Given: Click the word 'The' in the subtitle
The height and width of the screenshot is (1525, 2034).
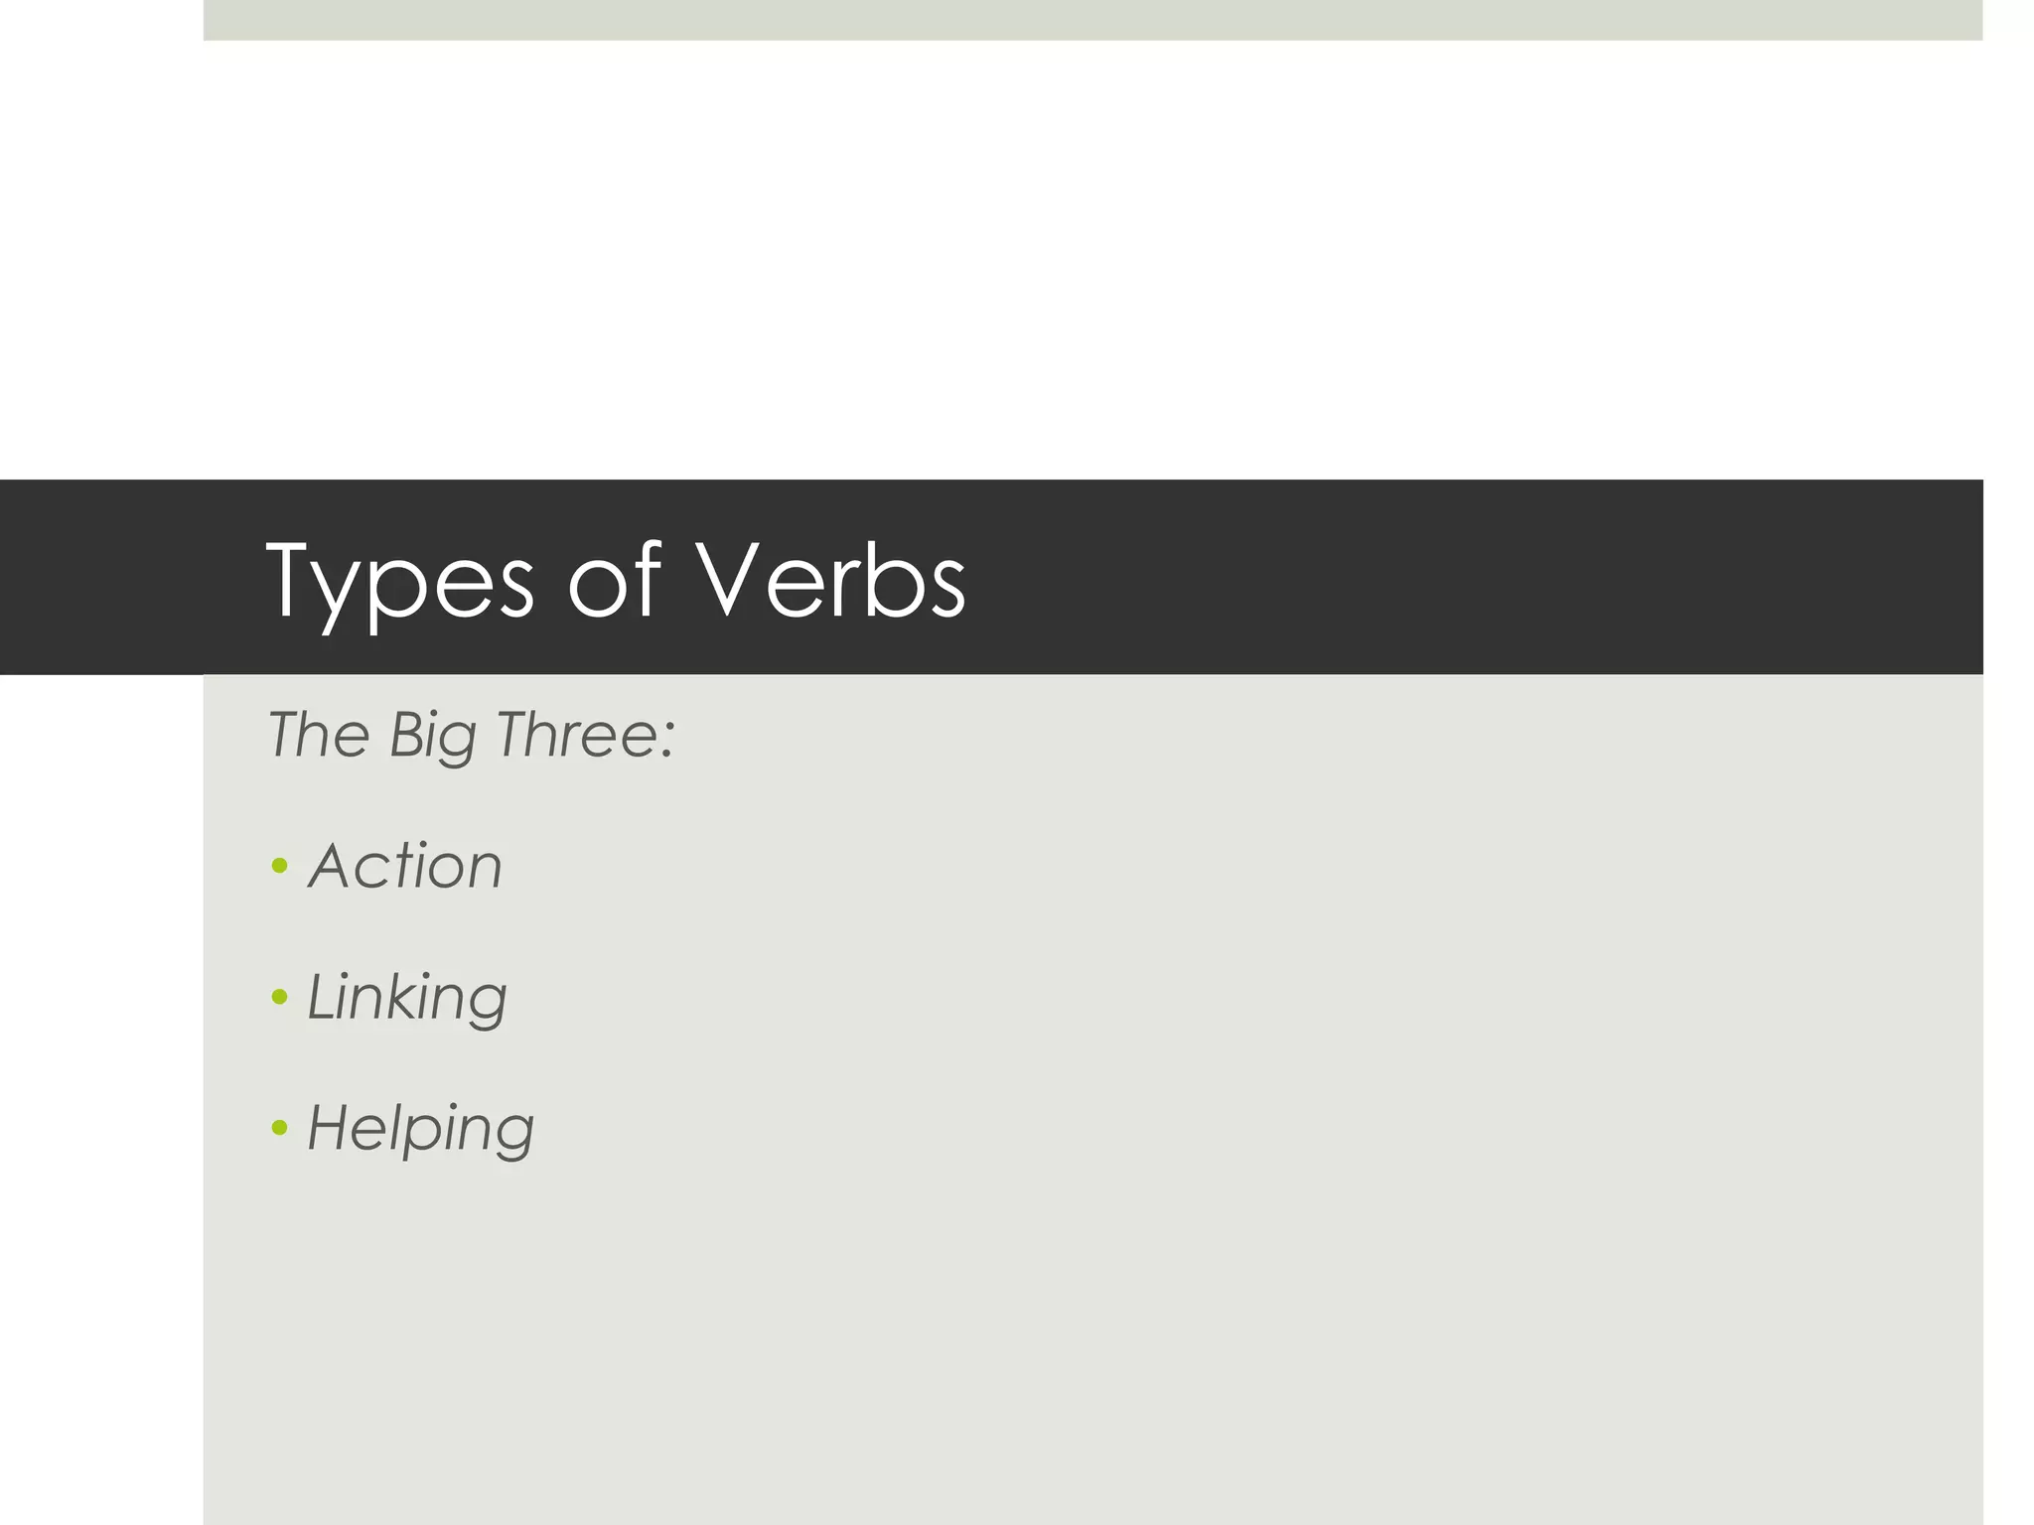Looking at the screenshot, I should click(x=318, y=735).
